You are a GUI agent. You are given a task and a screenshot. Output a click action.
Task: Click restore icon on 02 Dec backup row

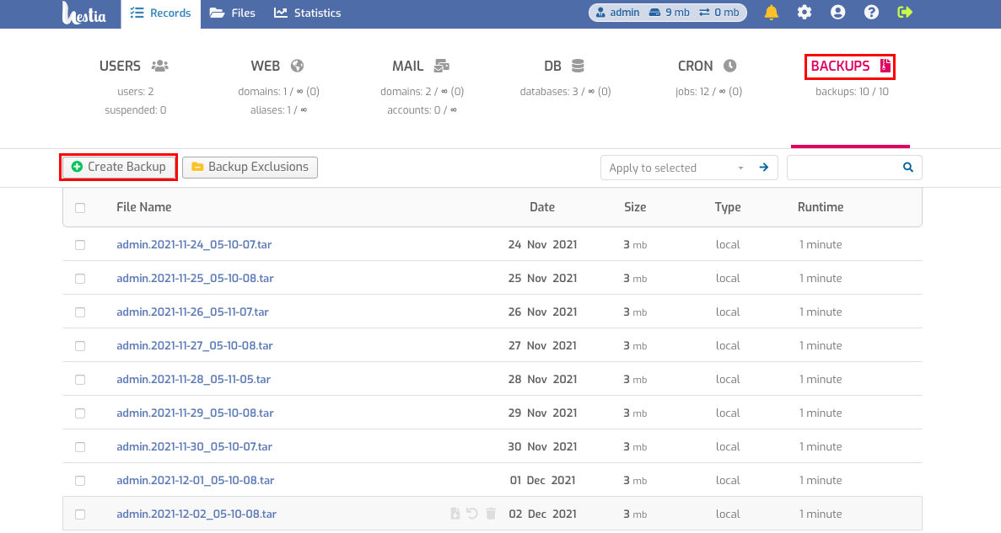click(471, 514)
